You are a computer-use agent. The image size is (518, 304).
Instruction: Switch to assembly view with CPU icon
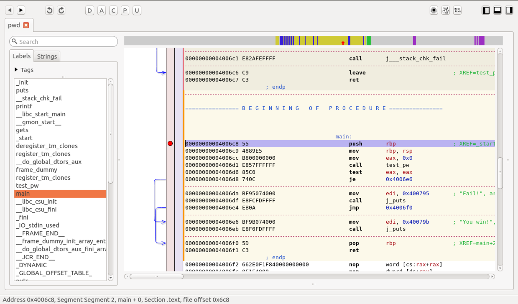pyautogui.click(x=434, y=10)
